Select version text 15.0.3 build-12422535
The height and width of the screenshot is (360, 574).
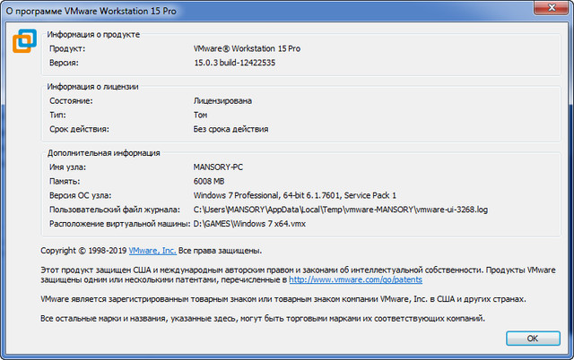[x=234, y=63]
